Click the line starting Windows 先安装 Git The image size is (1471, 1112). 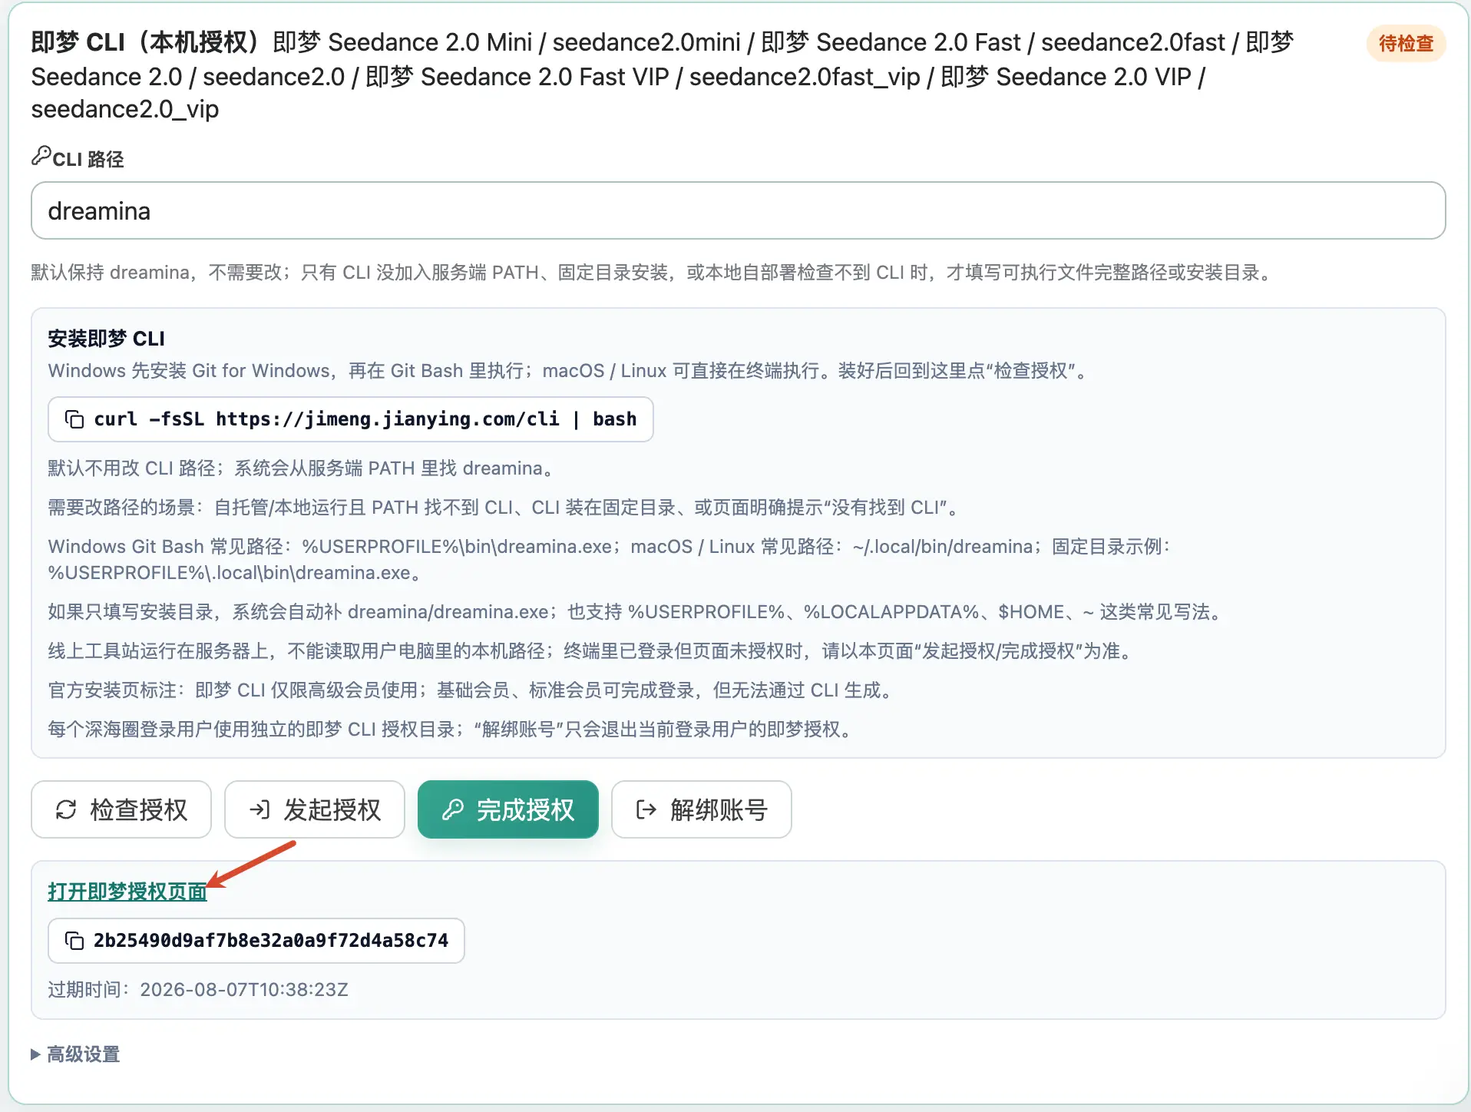568,371
